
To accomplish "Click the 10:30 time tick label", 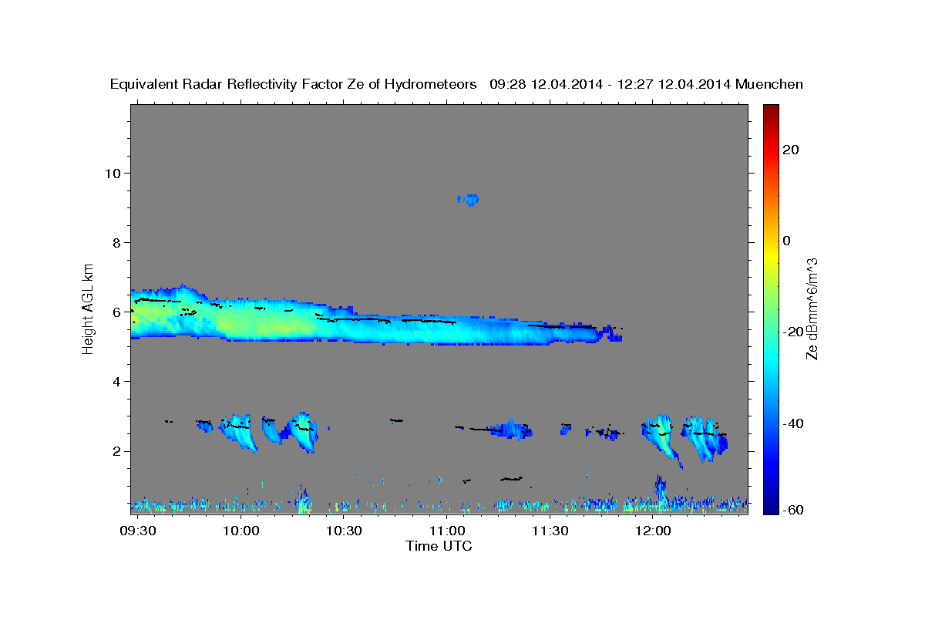I will pyautogui.click(x=345, y=531).
